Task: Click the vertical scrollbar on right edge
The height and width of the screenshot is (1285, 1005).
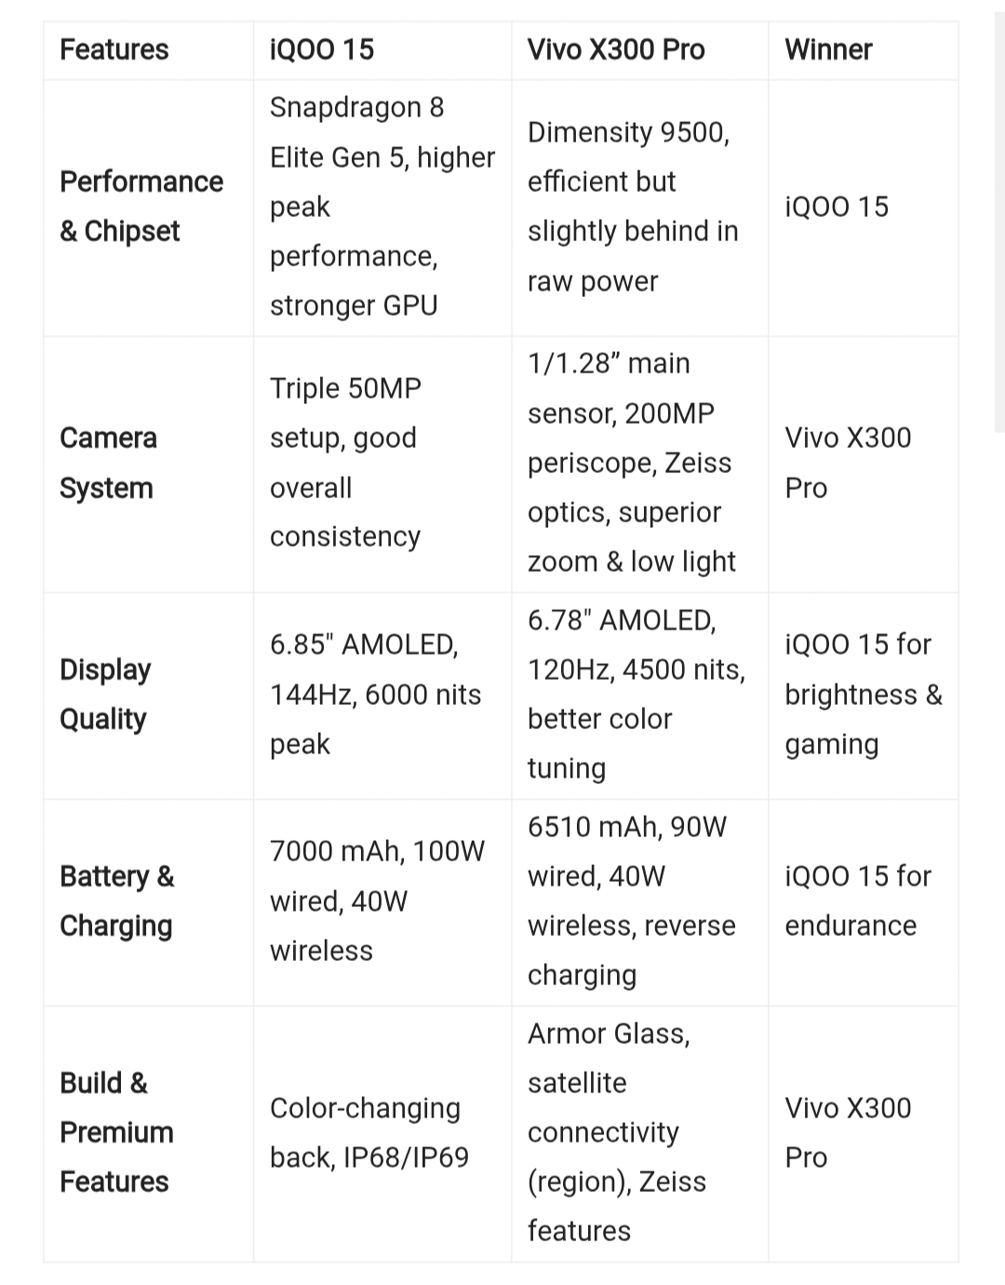Action: point(999,223)
